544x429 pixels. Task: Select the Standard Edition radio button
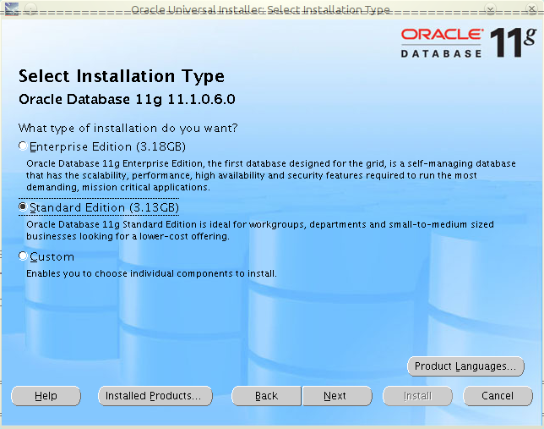point(23,206)
